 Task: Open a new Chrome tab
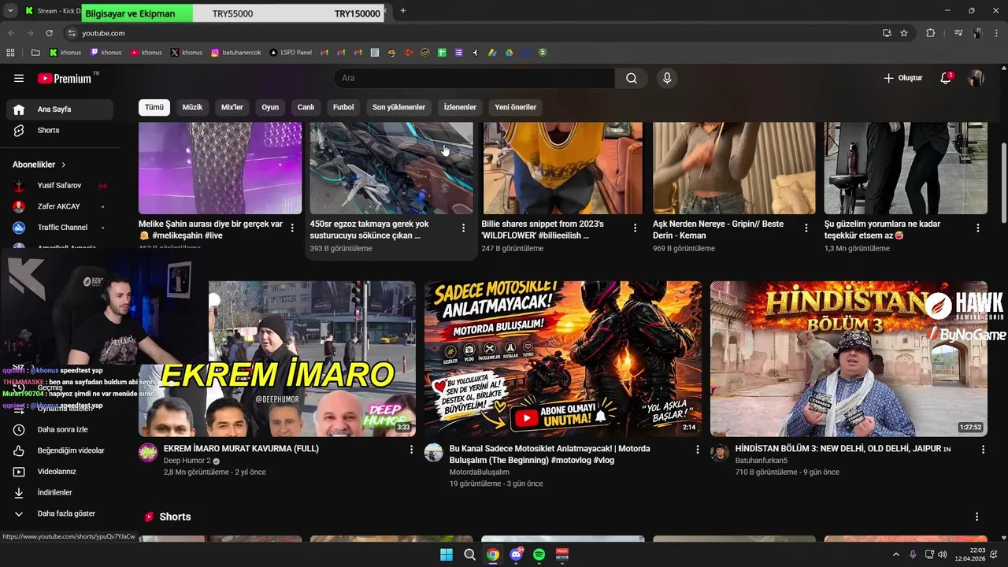402,11
